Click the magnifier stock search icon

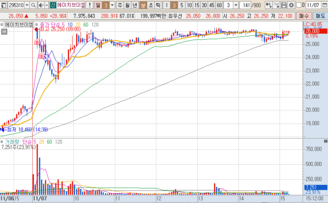pos(33,5)
